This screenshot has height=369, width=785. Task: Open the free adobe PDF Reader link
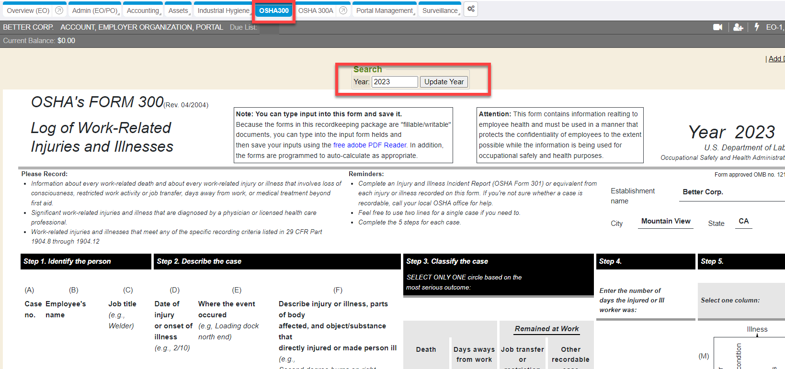pyautogui.click(x=370, y=145)
